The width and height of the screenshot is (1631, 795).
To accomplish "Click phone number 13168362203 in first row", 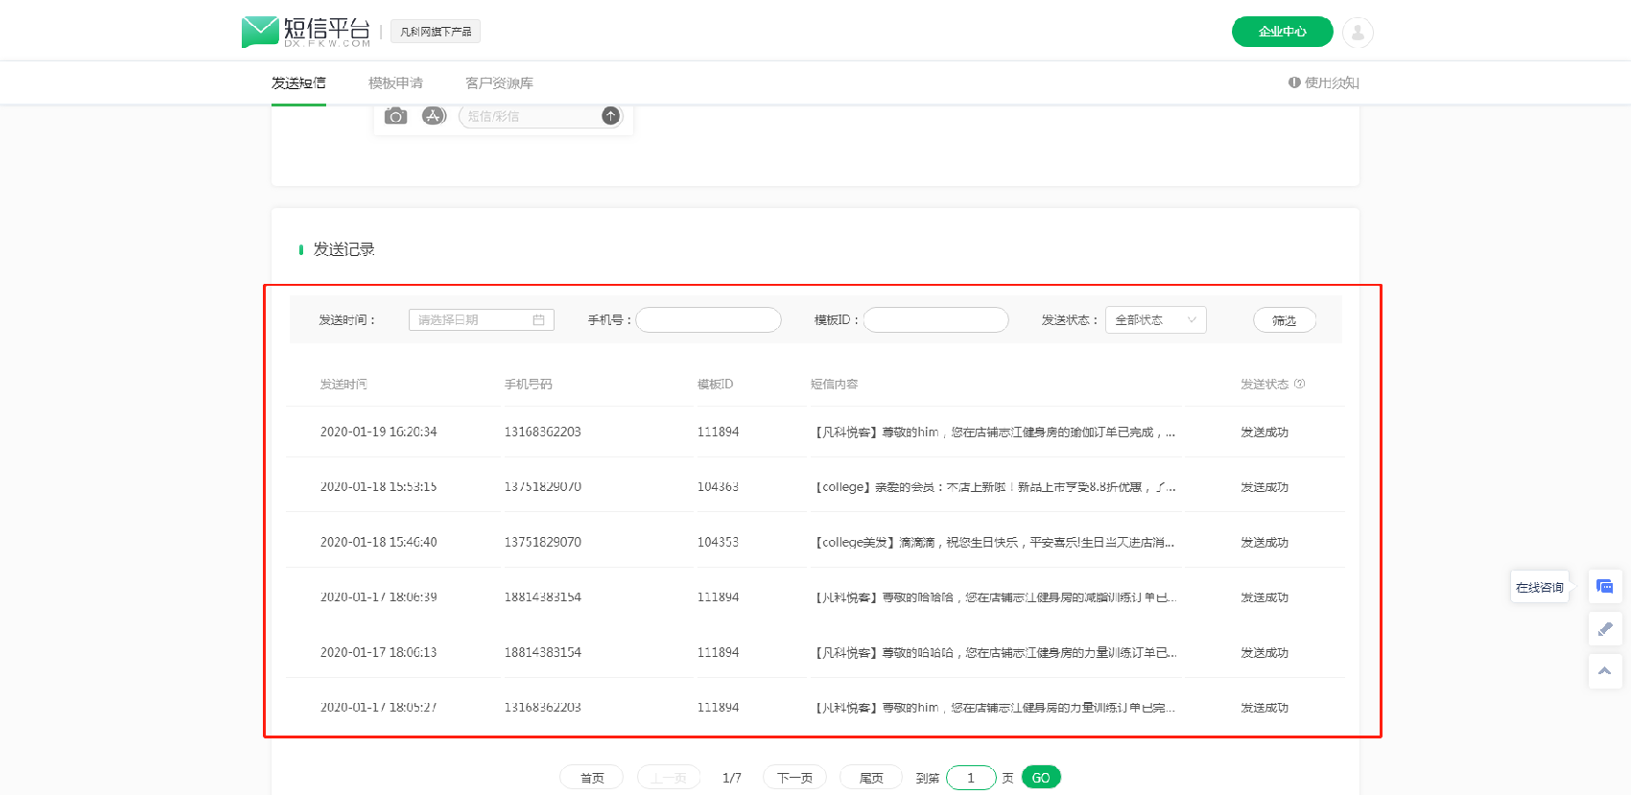I will pyautogui.click(x=543, y=433).
